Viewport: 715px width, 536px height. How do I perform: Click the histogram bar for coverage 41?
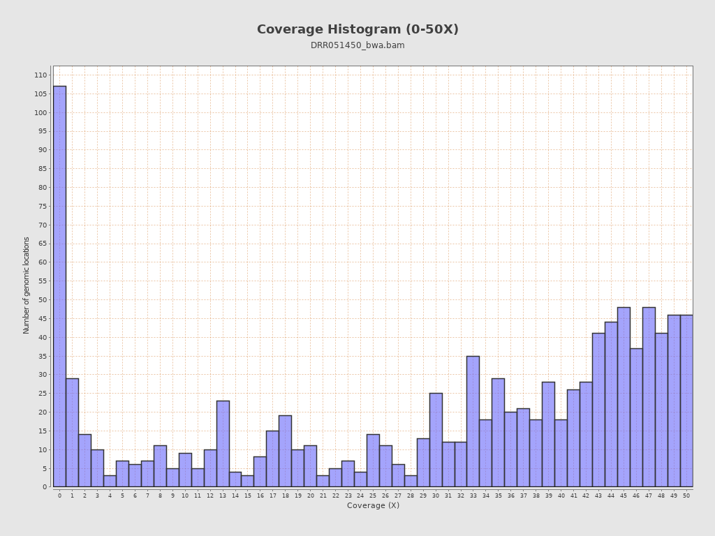tap(574, 438)
